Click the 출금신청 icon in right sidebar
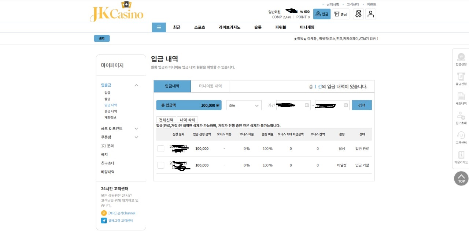469x233 pixels. pyautogui.click(x=461, y=77)
